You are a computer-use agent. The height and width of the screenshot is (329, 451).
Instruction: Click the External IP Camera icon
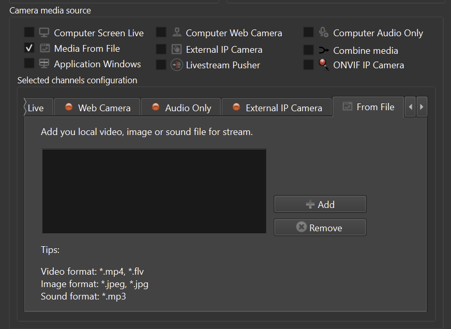pyautogui.click(x=177, y=49)
